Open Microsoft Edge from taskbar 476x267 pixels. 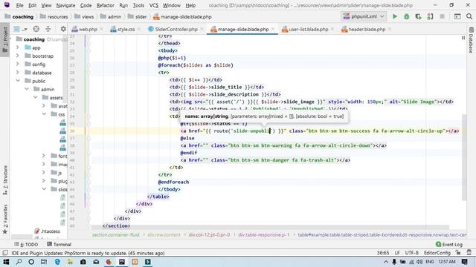click(57, 262)
